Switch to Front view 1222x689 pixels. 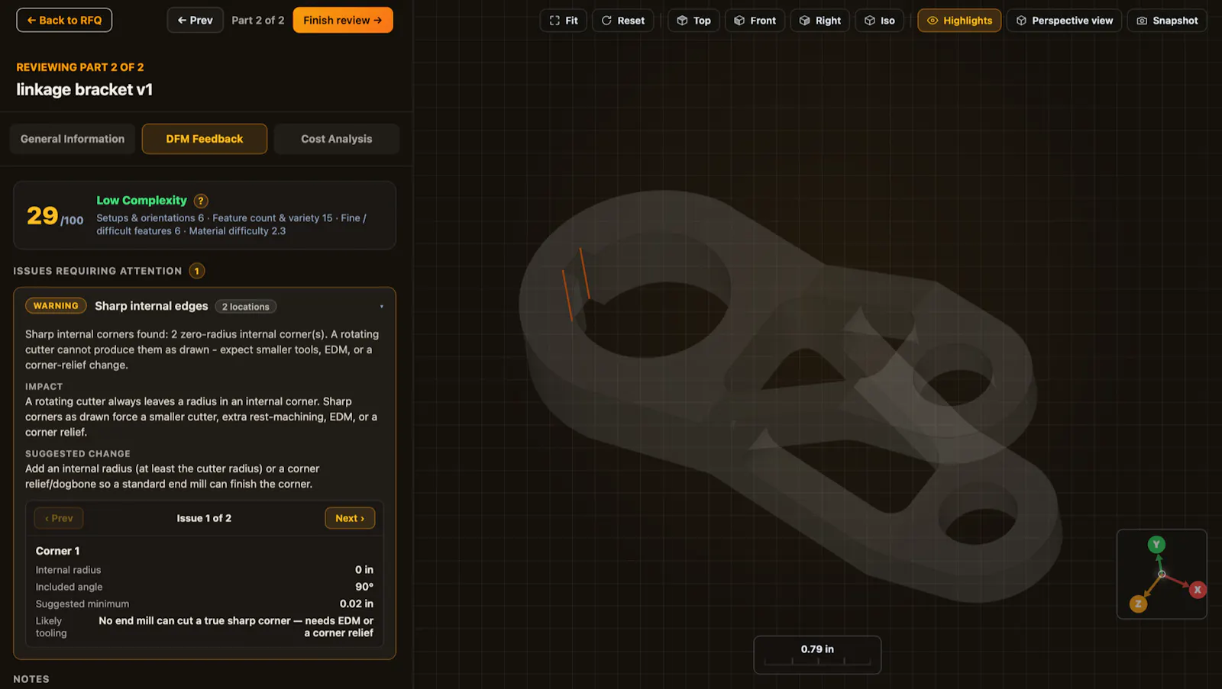coord(755,21)
